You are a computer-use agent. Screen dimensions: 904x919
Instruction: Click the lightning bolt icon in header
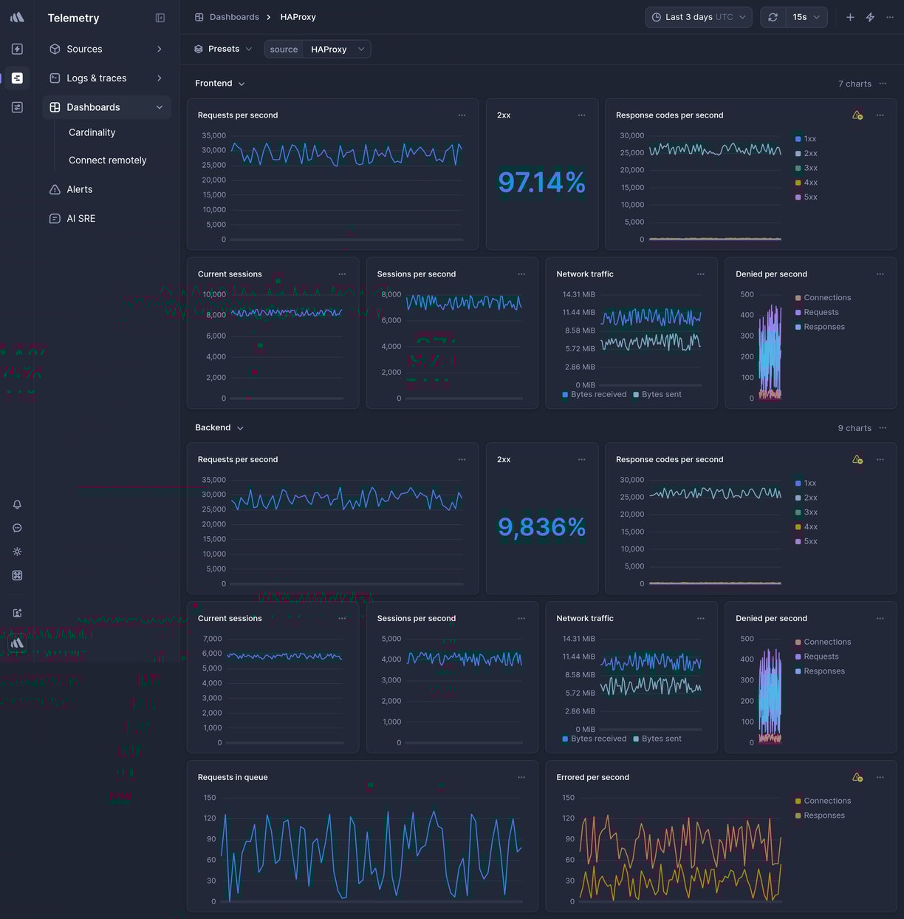click(870, 17)
